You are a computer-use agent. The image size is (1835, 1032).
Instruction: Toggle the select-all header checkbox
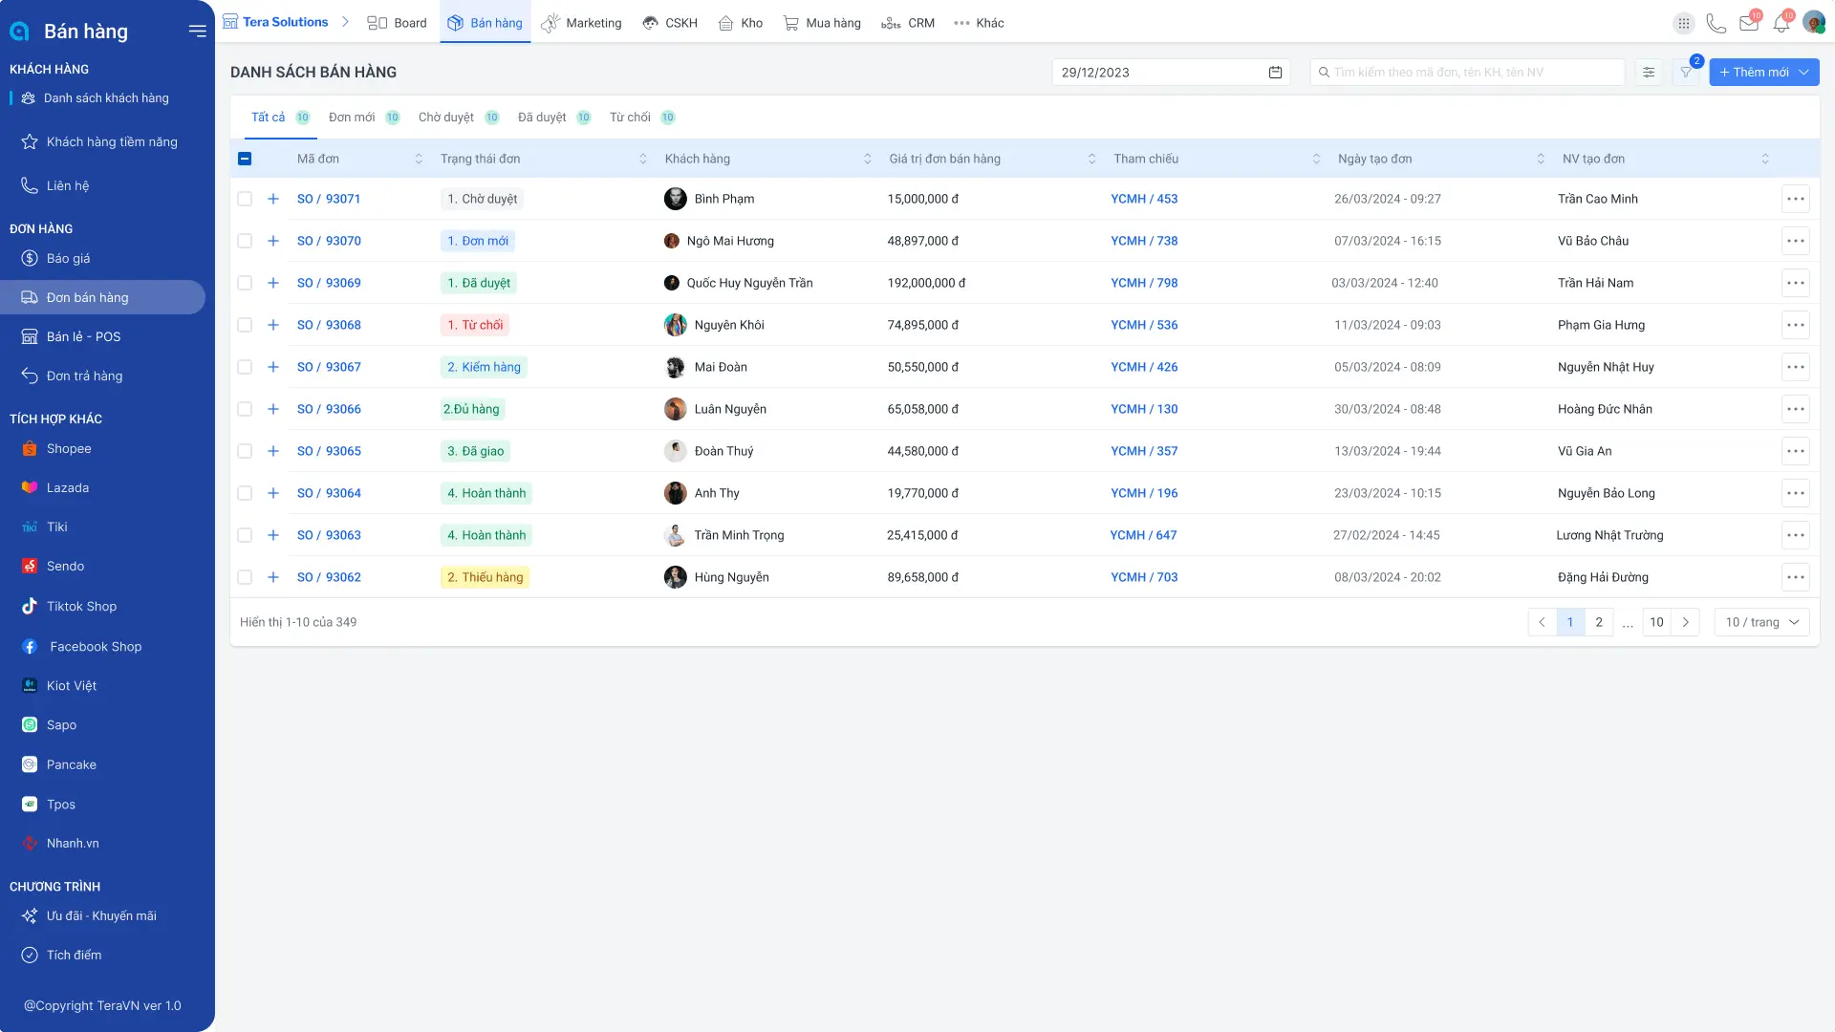(x=245, y=159)
